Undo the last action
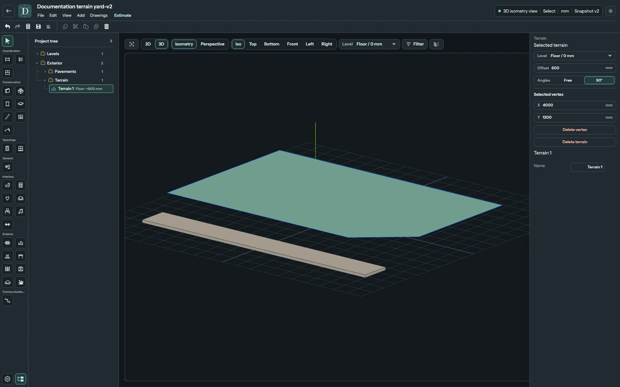 [x=7, y=26]
